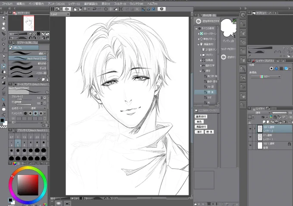Expand the フキダシ material folder

(x=201, y=55)
